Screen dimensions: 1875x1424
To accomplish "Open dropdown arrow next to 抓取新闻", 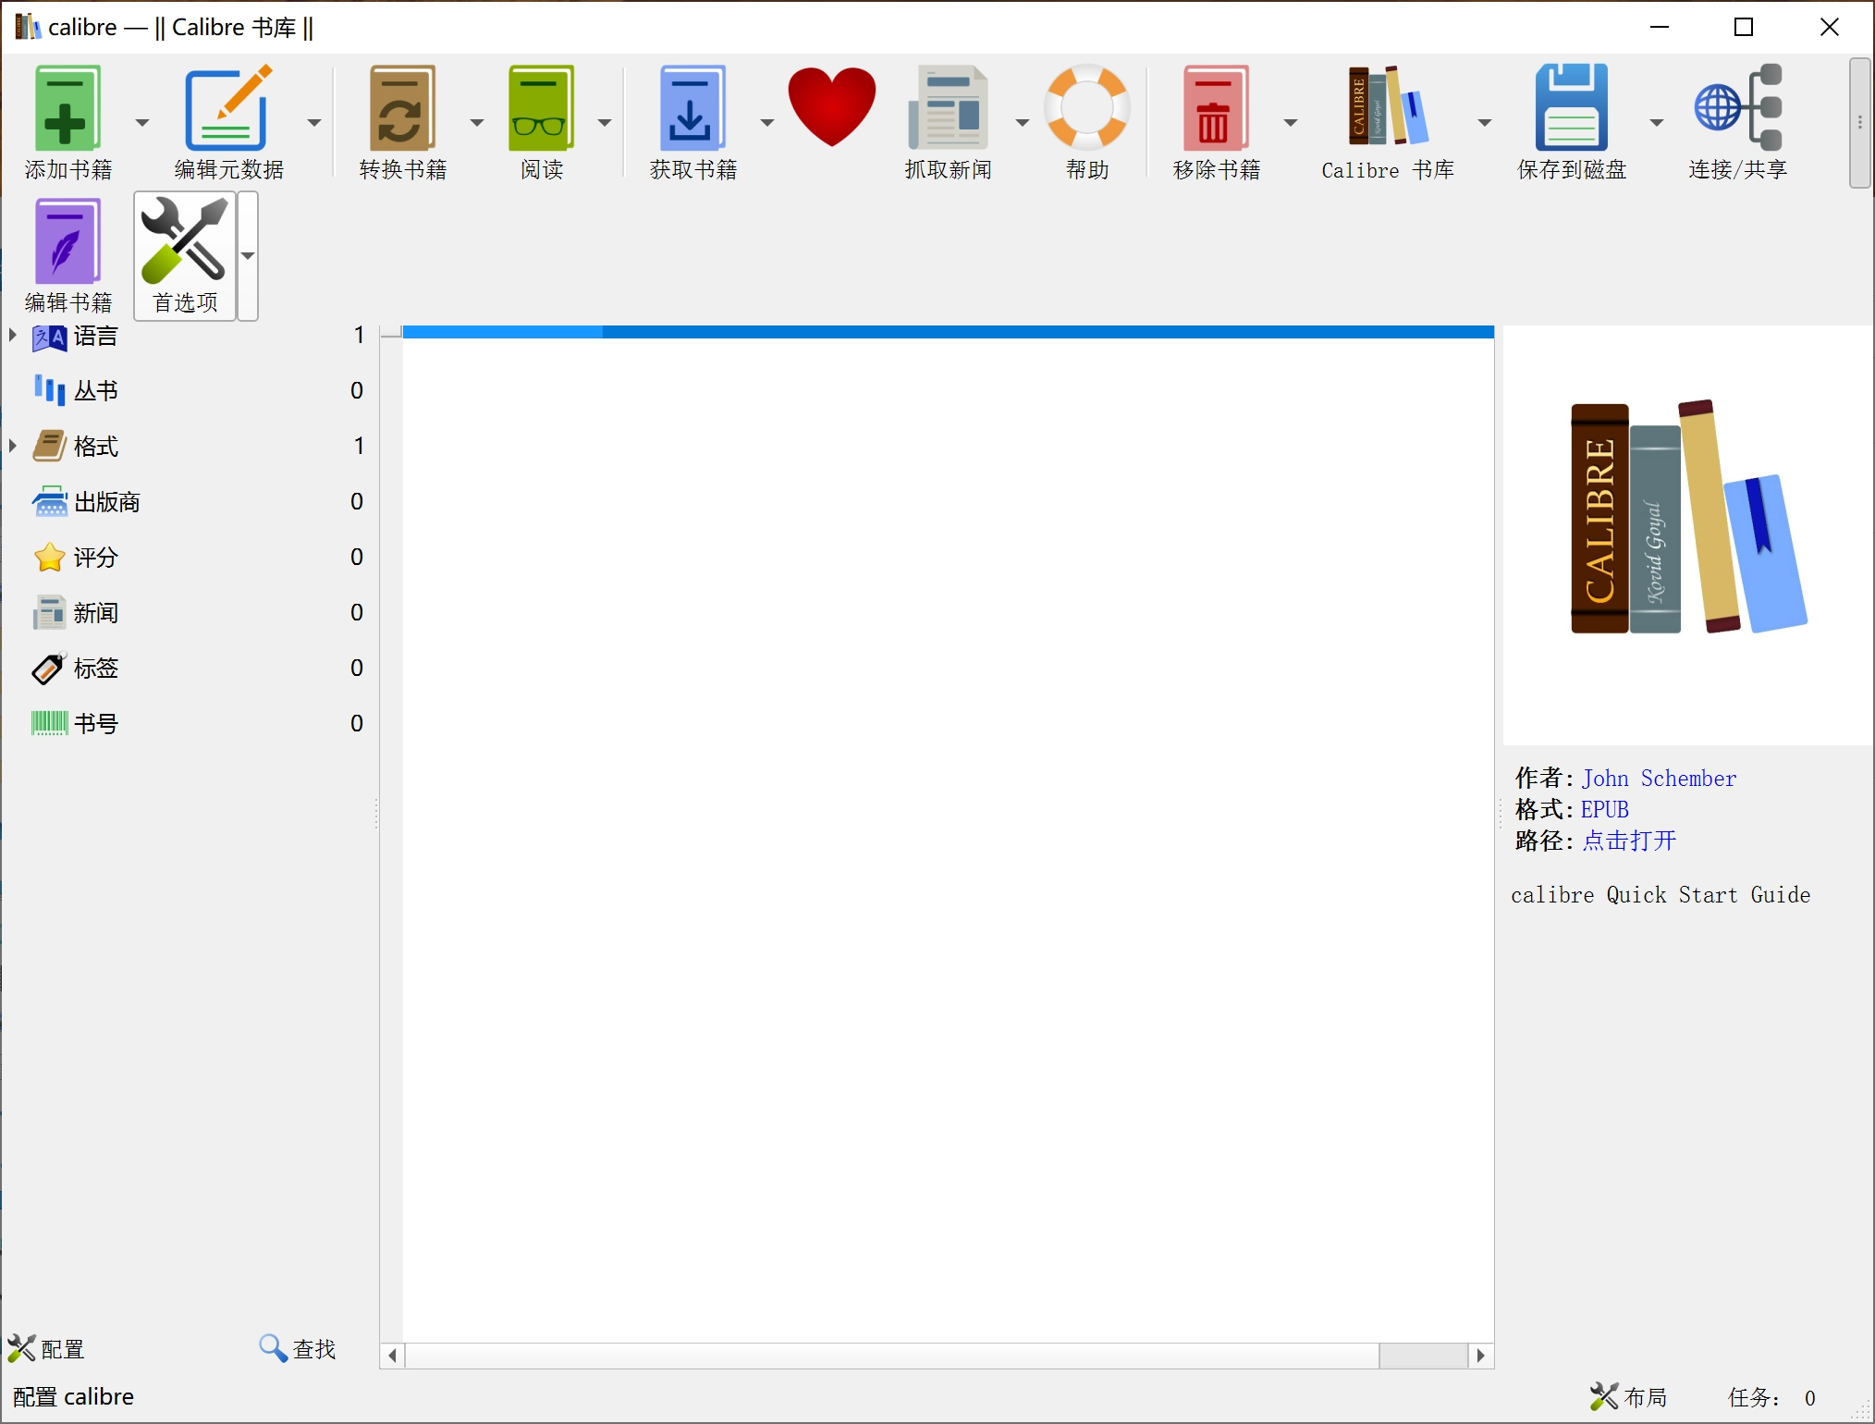I will (1023, 122).
